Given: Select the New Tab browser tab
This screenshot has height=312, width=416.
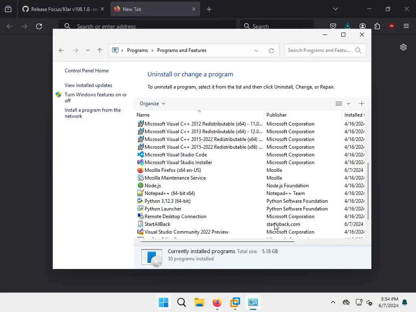Looking at the screenshot, I should 155,9.
